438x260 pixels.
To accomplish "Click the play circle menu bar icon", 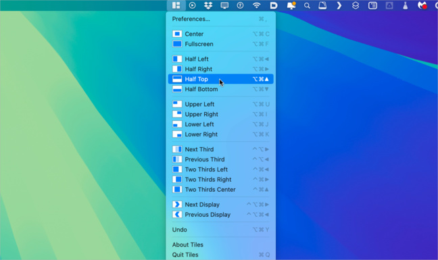I will pos(192,5).
